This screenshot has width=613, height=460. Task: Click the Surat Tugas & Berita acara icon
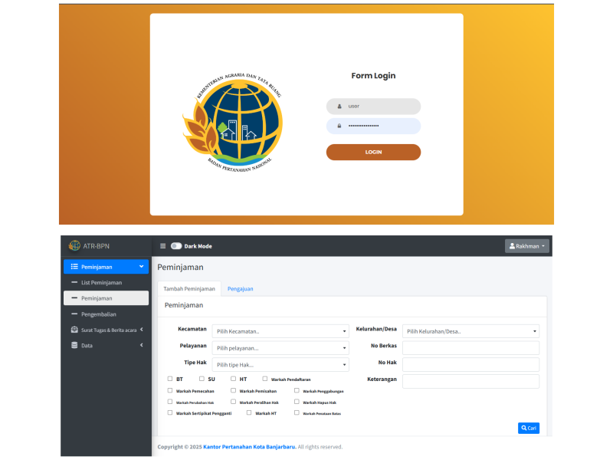(x=74, y=330)
